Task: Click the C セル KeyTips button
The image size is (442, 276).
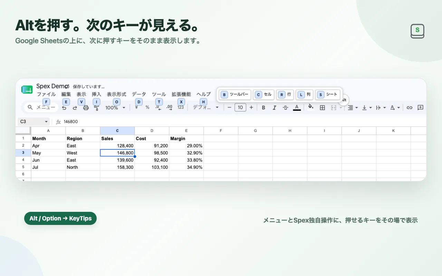Action: coord(263,95)
